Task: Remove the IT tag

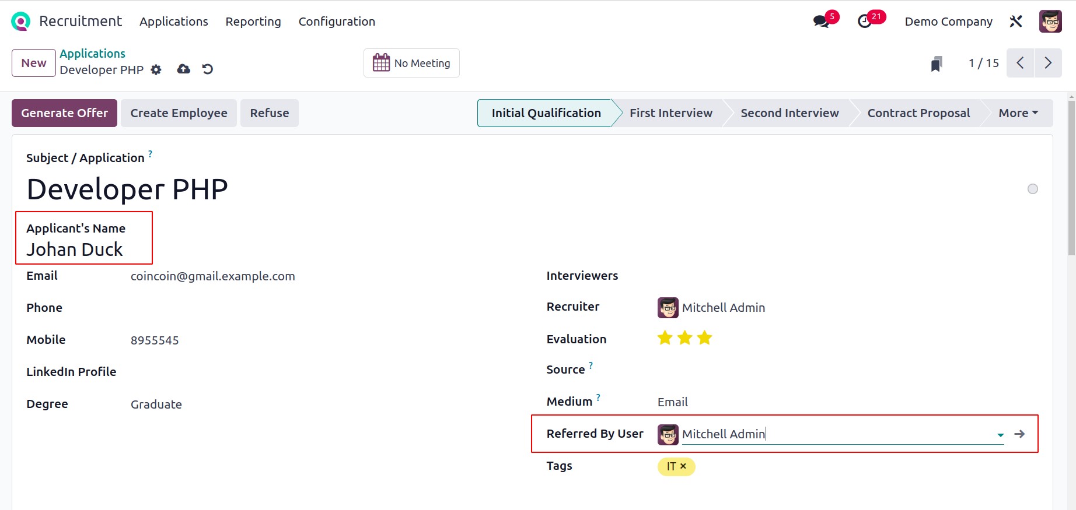Action: pos(683,466)
